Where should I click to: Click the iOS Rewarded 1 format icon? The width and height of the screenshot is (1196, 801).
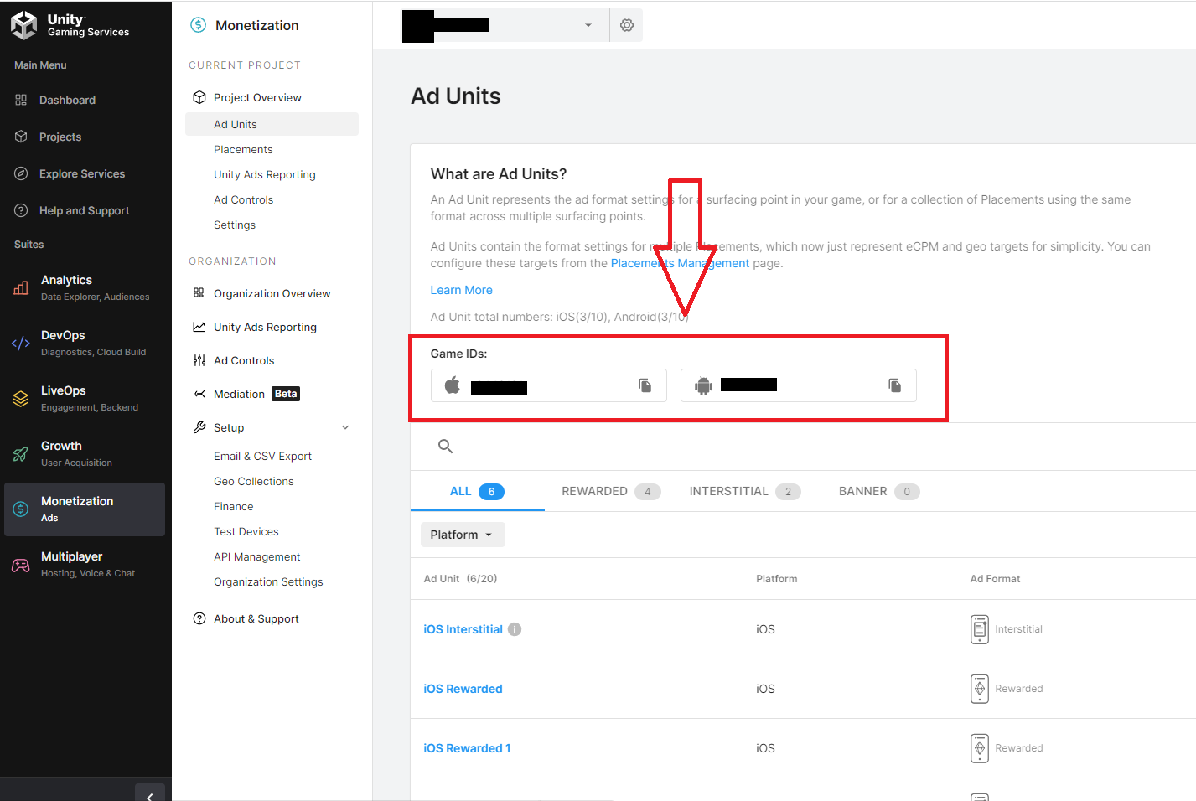[980, 748]
